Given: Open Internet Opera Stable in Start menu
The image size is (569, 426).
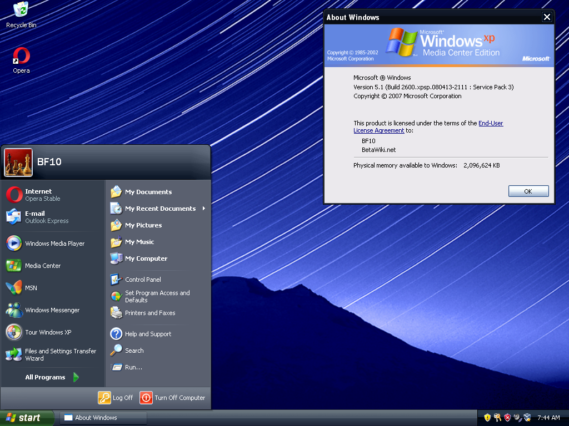Looking at the screenshot, I should [x=42, y=195].
